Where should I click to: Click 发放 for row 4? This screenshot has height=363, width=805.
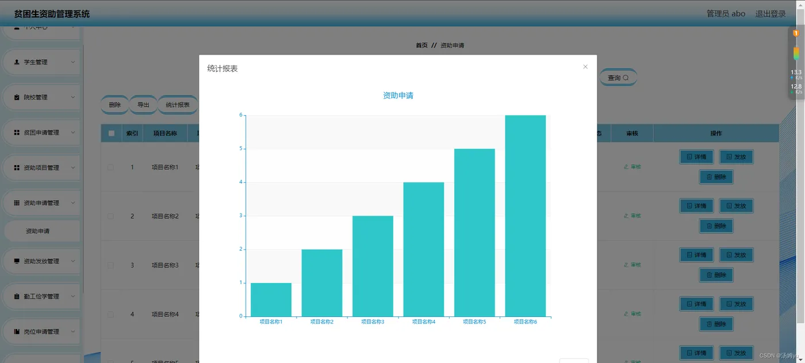(736, 303)
